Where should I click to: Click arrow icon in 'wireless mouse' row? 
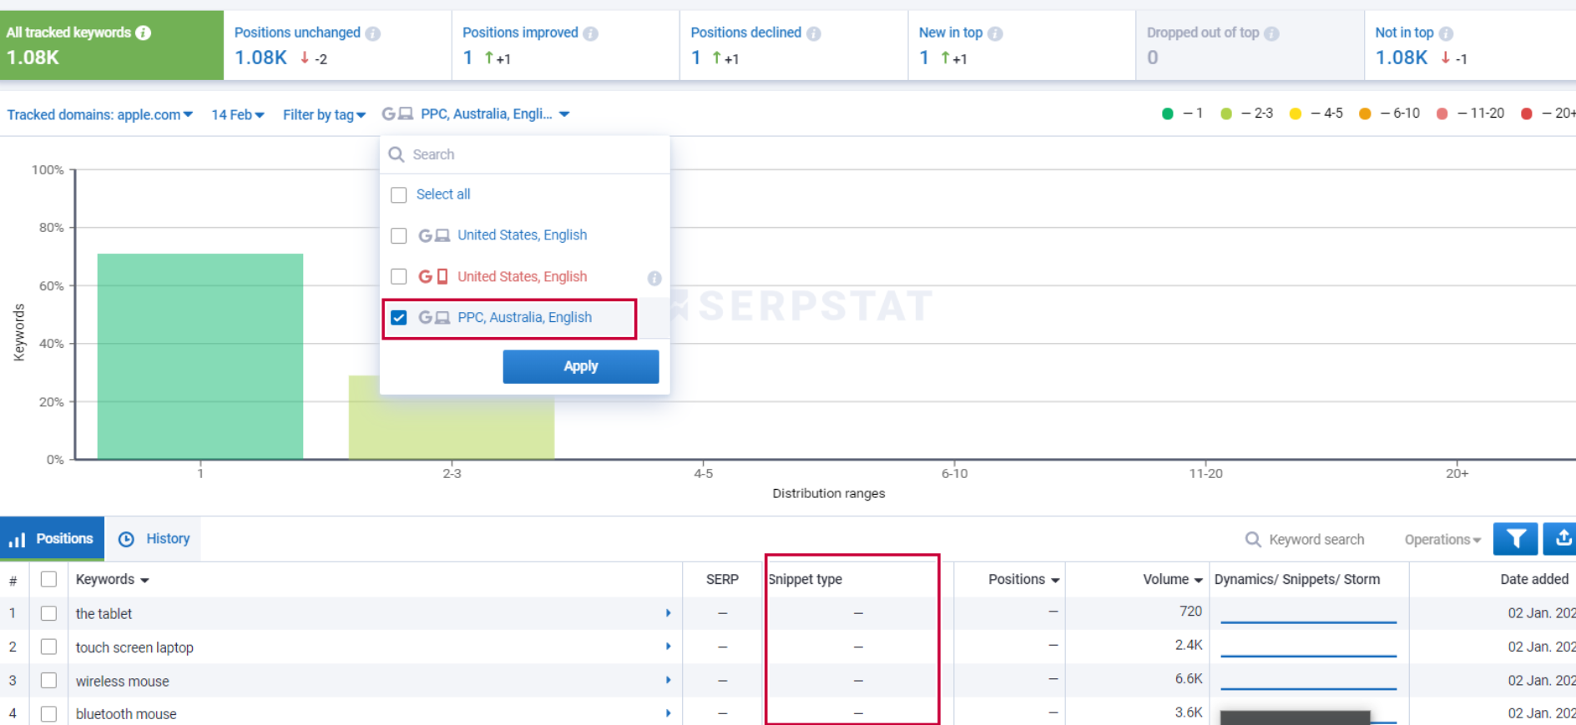[668, 680]
